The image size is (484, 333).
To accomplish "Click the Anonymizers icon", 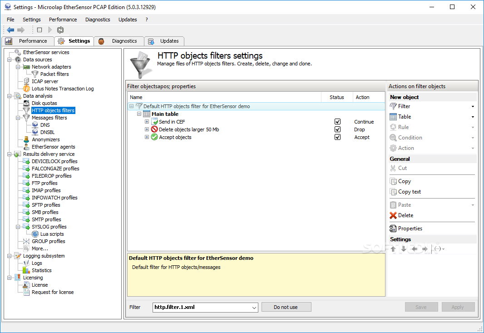I will [x=26, y=139].
